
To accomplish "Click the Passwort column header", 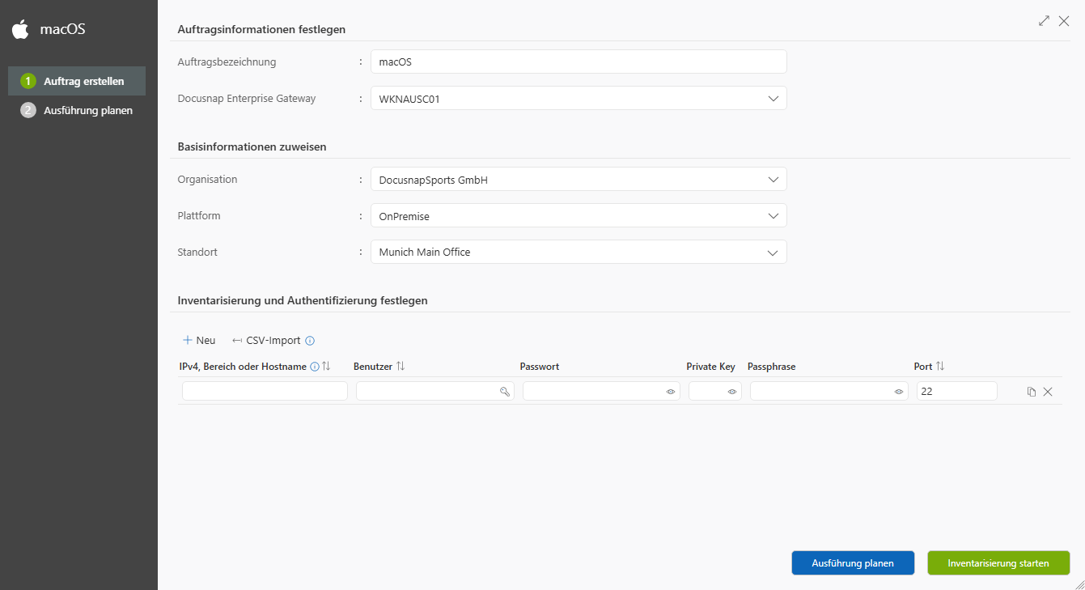I will tap(540, 367).
